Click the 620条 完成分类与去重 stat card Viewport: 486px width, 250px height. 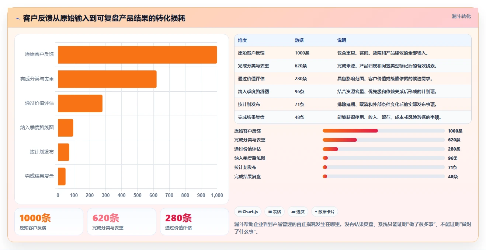point(122,222)
